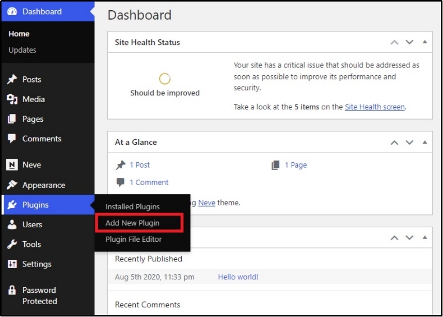Open Tools via wrench icon
The width and height of the screenshot is (443, 317).
12,244
